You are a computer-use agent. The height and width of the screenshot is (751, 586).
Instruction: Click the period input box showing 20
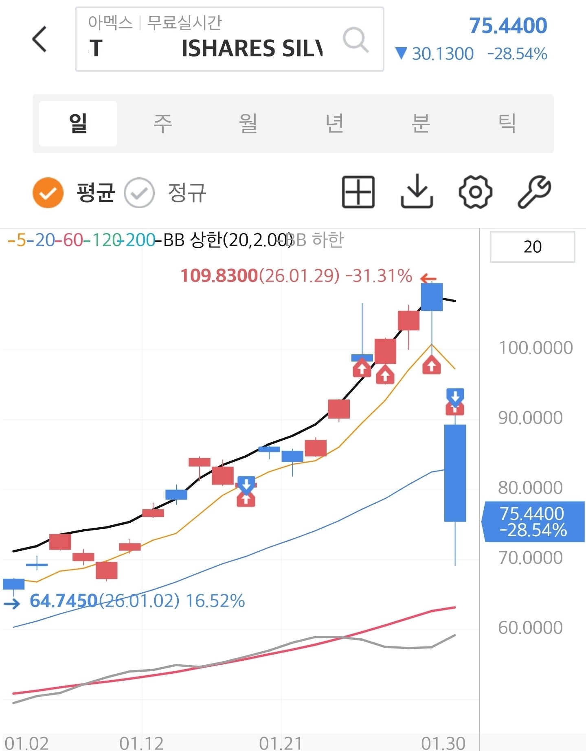[532, 247]
